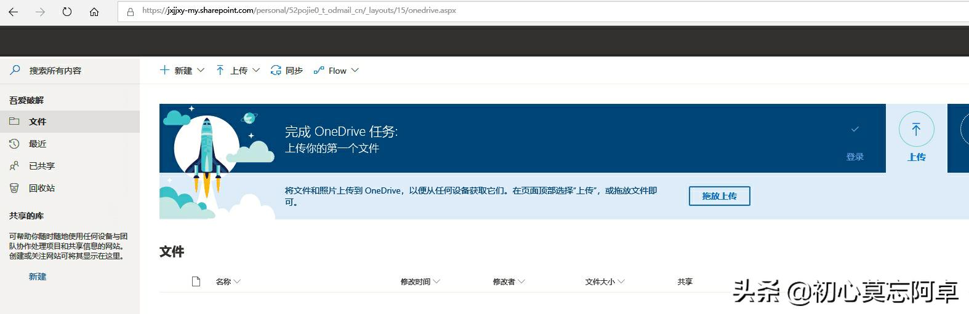This screenshot has width=969, height=314.
Task: Open the 上传 menu label in toolbar
Action: pyautogui.click(x=239, y=71)
